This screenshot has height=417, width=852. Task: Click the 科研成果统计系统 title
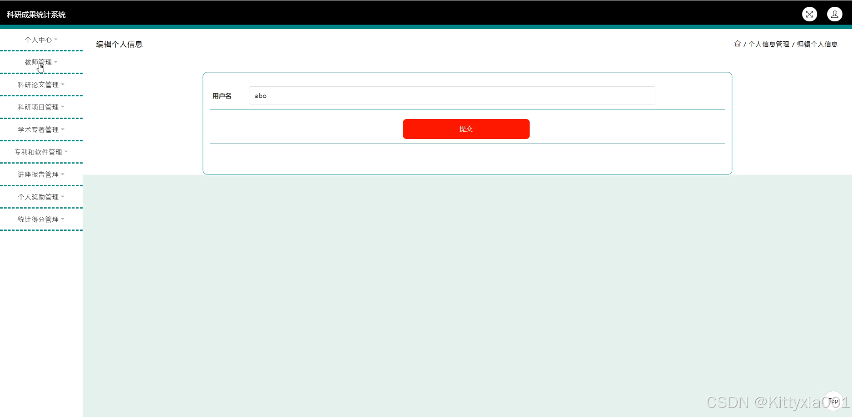click(x=36, y=15)
